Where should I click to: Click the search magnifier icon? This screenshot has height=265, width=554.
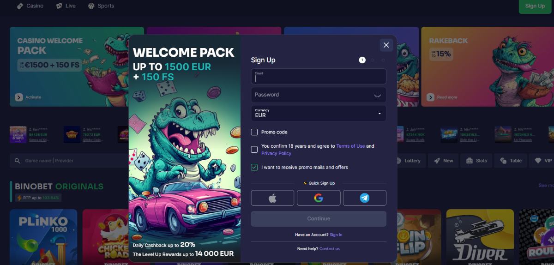18,161
